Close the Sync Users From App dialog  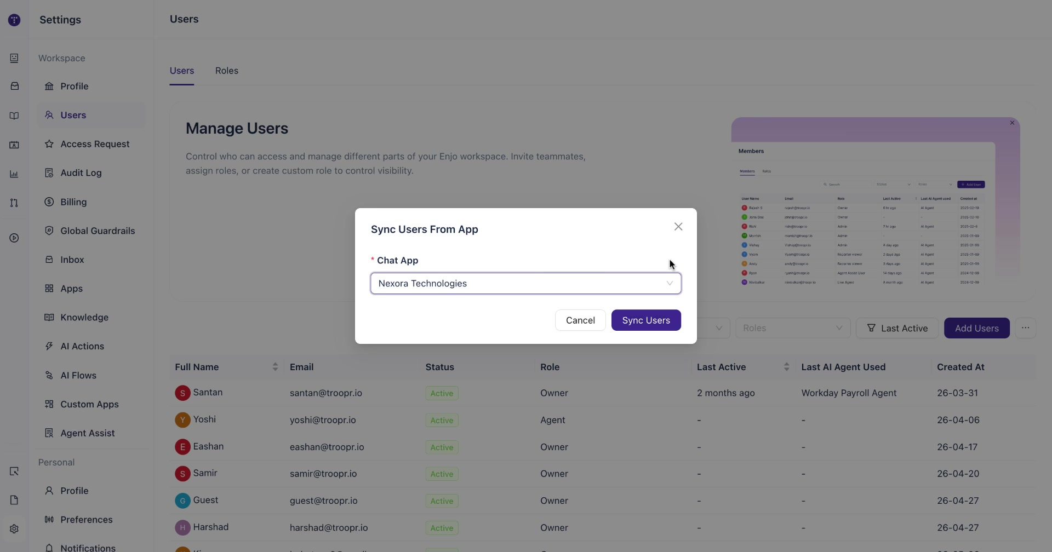pyautogui.click(x=678, y=227)
